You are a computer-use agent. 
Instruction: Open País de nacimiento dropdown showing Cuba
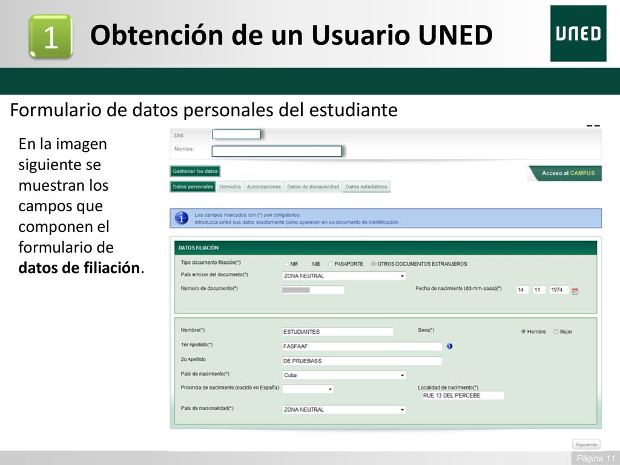(x=344, y=375)
